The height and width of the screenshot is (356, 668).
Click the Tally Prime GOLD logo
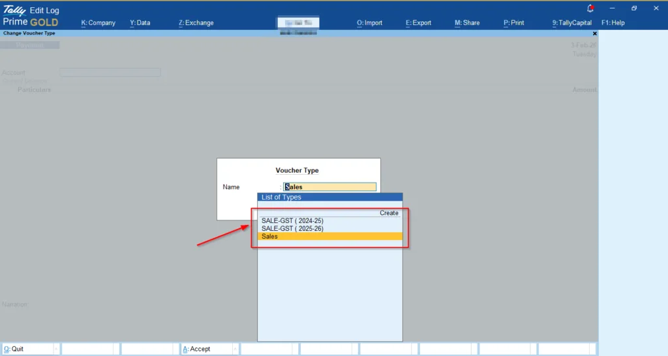click(31, 16)
